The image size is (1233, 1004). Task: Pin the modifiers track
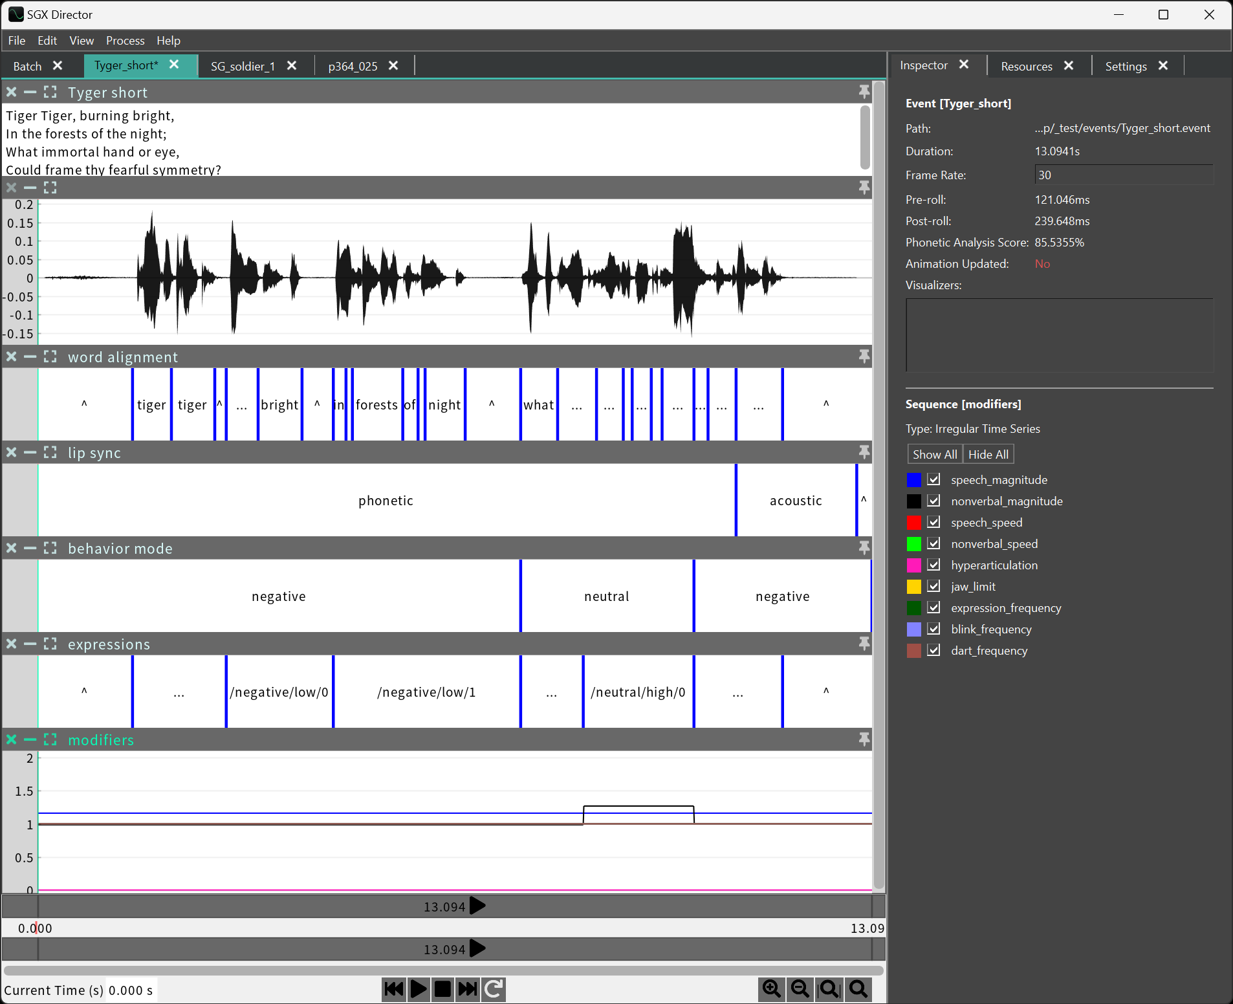(864, 739)
